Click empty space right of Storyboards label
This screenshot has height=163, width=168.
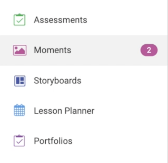click(124, 81)
